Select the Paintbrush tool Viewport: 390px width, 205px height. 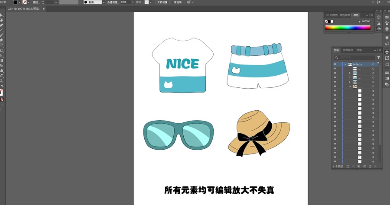pos(1,35)
